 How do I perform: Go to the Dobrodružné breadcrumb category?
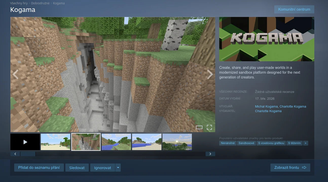40,3
